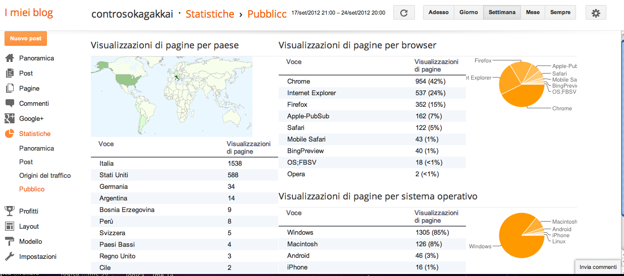
Task: Open the Commenti sidebar item
Action: (x=34, y=103)
